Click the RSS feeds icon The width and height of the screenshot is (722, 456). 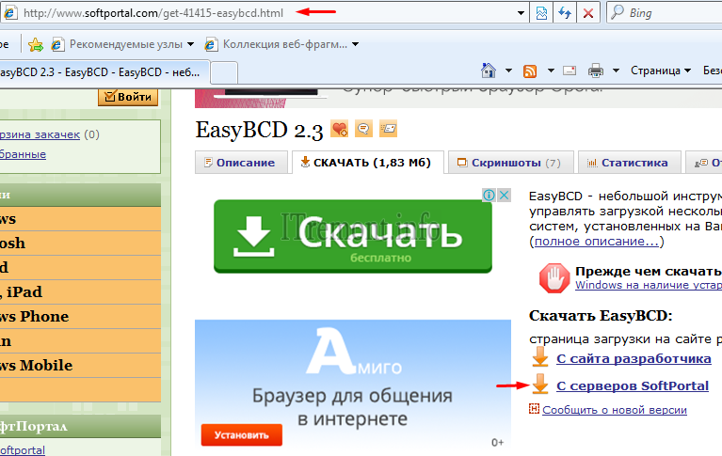530,71
